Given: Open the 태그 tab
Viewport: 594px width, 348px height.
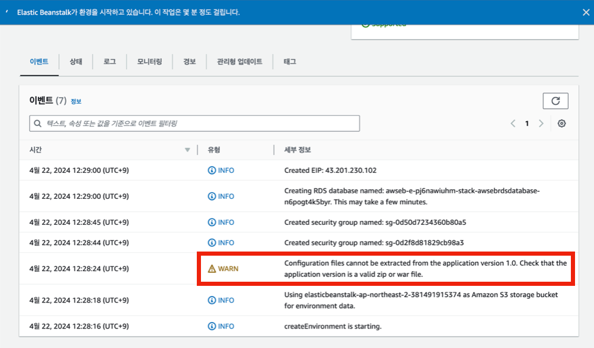Looking at the screenshot, I should pos(290,62).
